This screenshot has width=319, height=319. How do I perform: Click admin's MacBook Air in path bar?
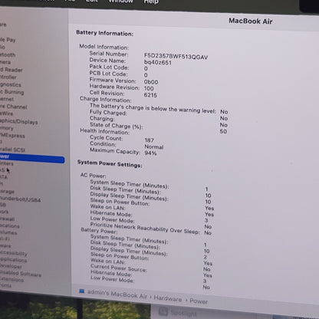[117, 294]
